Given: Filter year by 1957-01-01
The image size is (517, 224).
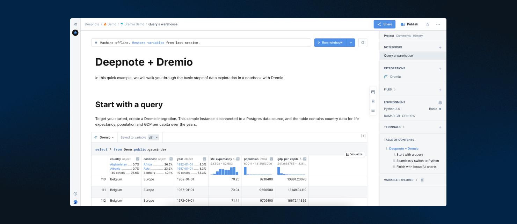Looking at the screenshot, I should coord(185,169).
